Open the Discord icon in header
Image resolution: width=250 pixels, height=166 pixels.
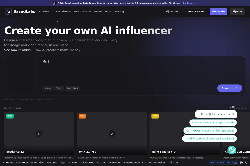[x=168, y=12]
